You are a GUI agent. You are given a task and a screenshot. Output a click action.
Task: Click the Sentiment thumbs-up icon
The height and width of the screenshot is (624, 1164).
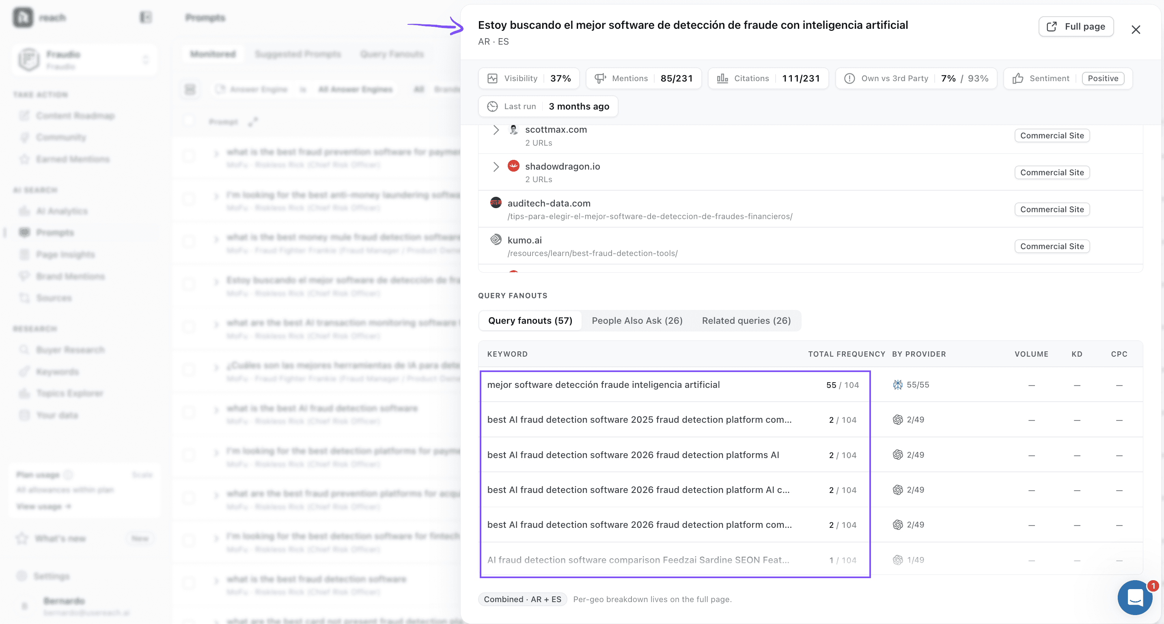(1017, 79)
